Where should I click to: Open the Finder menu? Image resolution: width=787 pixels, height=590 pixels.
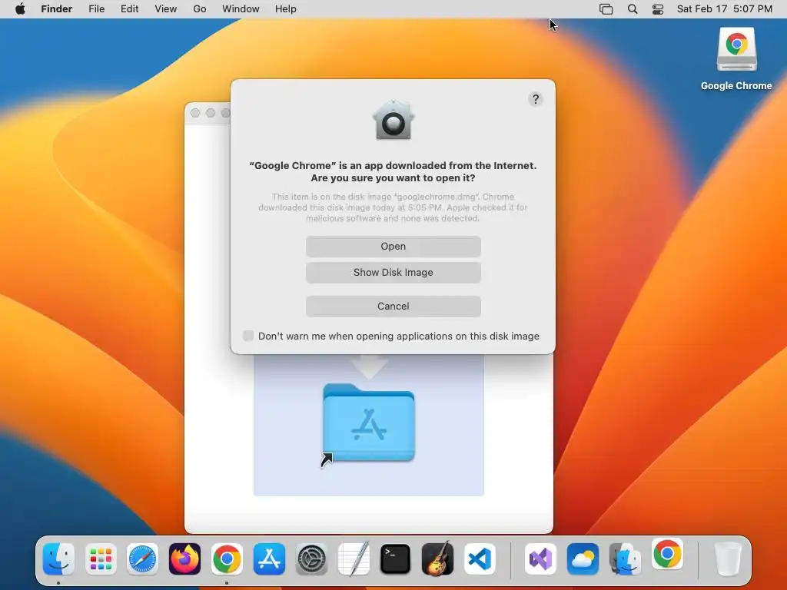[x=57, y=9]
